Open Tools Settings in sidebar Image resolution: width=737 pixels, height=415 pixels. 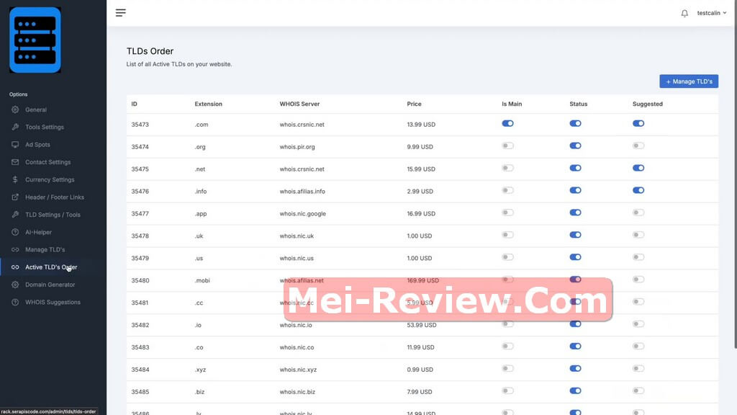coord(45,127)
